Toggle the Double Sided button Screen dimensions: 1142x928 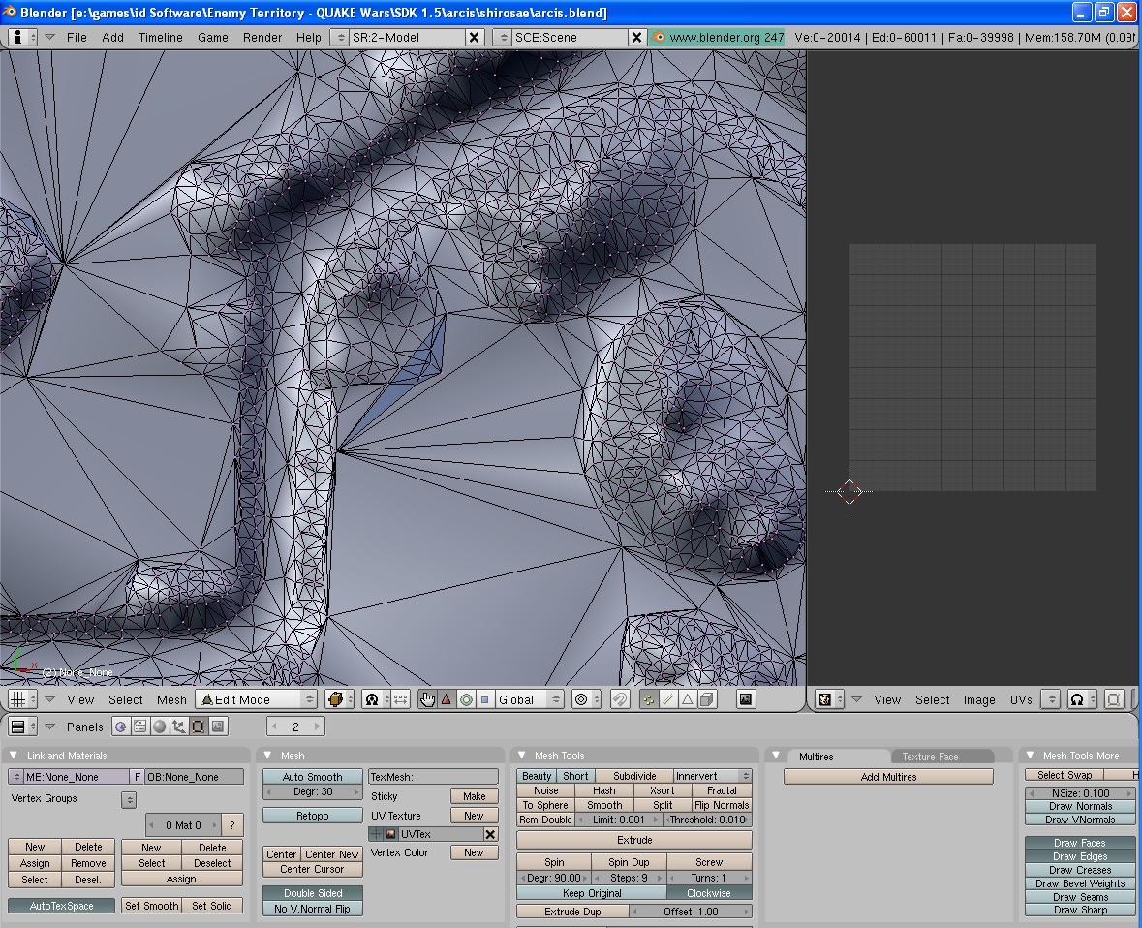coord(313,893)
